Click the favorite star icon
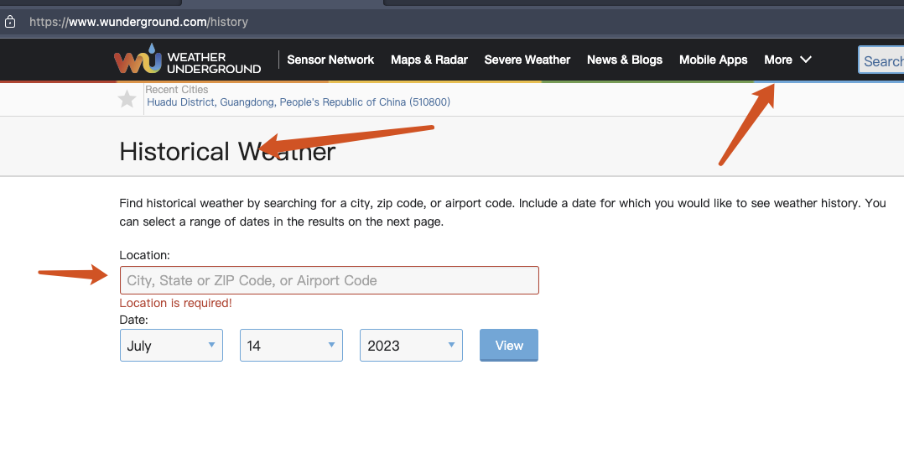 [x=127, y=100]
